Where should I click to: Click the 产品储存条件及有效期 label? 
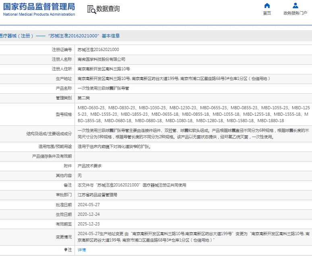coord(52,156)
